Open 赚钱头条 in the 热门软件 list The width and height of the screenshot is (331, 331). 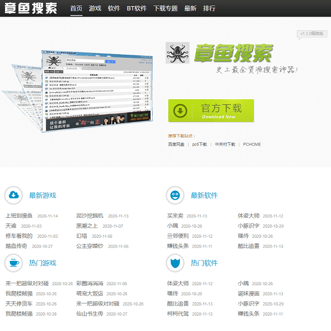coord(249,314)
